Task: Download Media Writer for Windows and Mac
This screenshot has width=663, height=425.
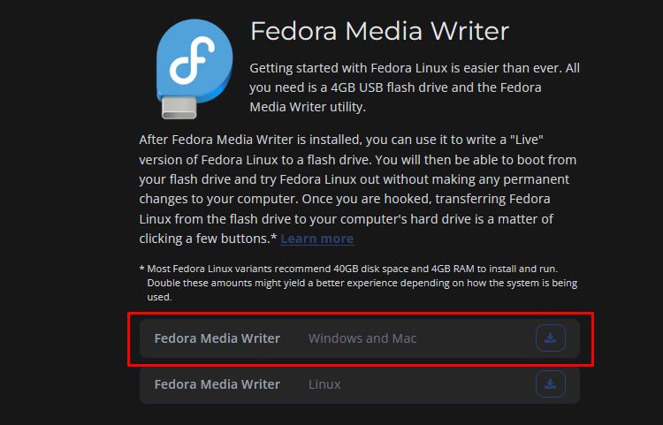Action: (550, 338)
